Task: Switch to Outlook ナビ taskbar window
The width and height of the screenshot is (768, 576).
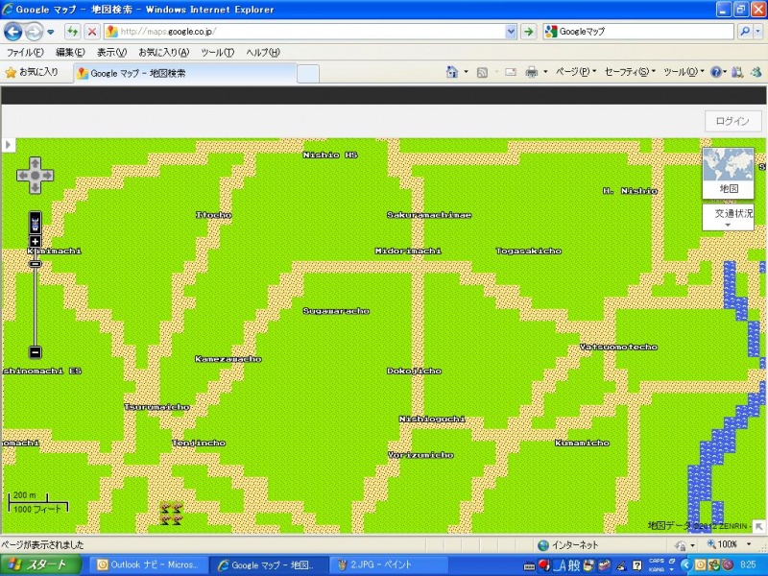Action: (148, 564)
